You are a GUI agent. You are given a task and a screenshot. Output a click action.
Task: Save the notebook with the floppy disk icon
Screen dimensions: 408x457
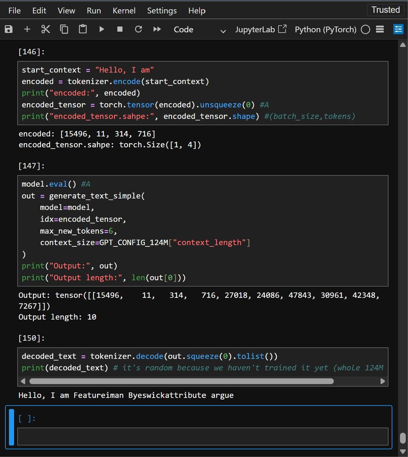pyautogui.click(x=8, y=29)
